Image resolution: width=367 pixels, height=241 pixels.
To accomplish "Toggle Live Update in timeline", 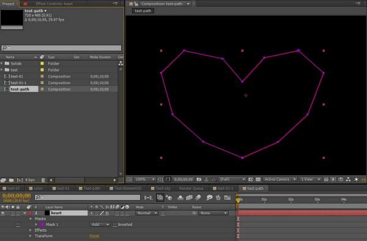I will click(160, 198).
